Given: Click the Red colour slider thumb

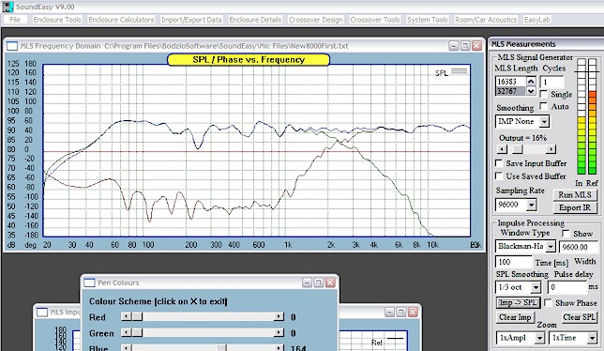Looking at the screenshot, I should (137, 316).
